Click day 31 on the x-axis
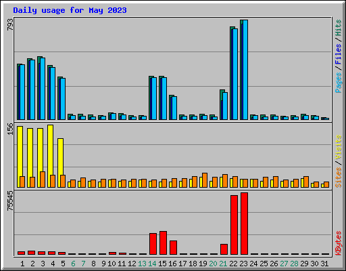This screenshot has height=271, width=346. click(324, 264)
